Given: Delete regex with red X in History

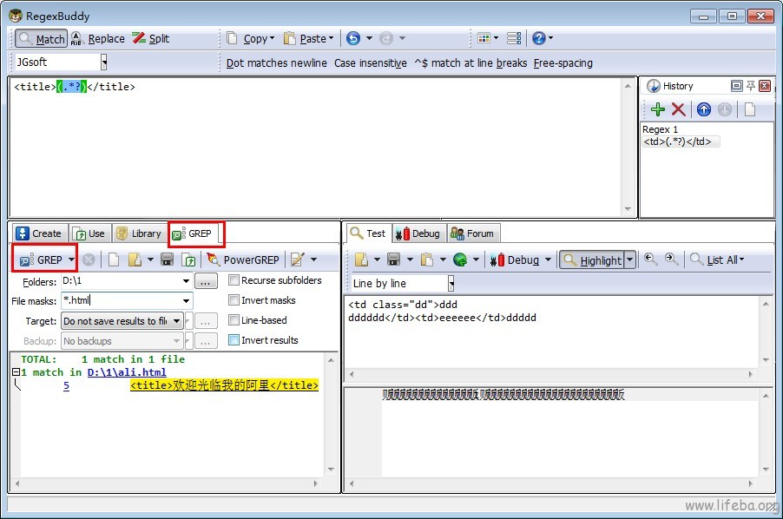Looking at the screenshot, I should [678, 109].
